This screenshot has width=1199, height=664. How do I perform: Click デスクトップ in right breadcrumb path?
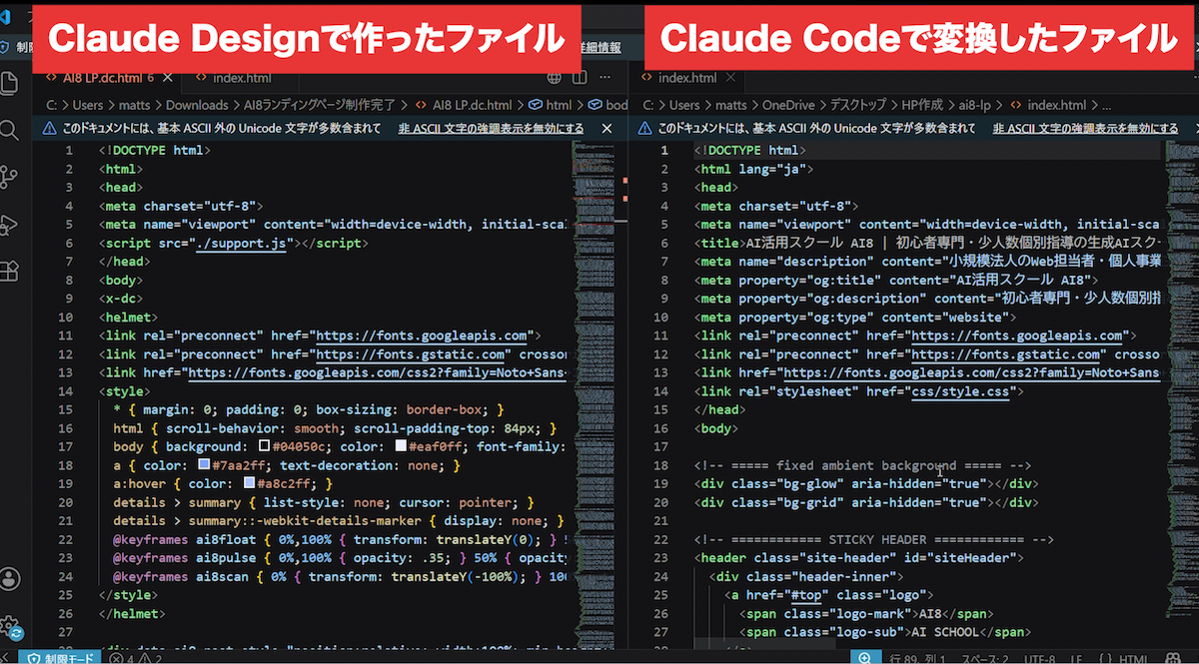point(857,104)
